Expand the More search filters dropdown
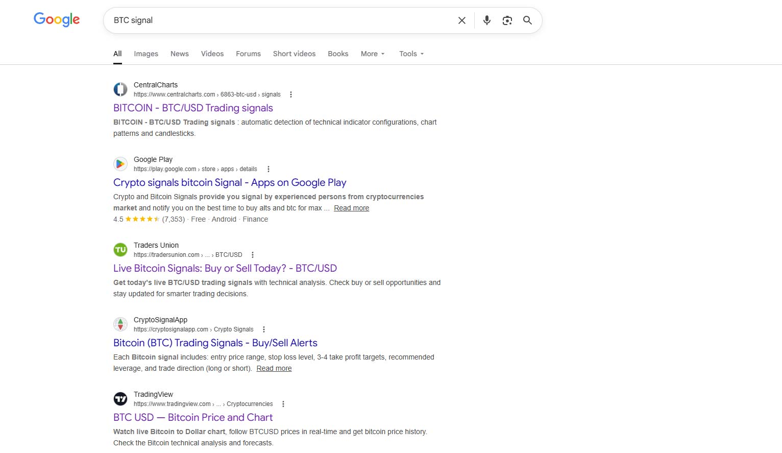 (x=373, y=54)
